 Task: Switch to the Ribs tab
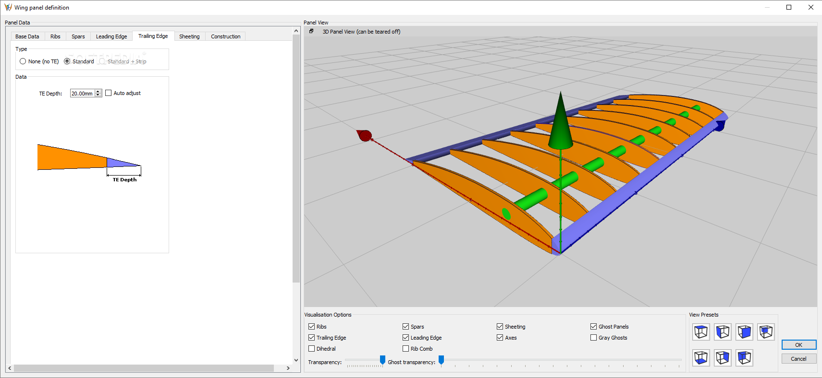(55, 36)
